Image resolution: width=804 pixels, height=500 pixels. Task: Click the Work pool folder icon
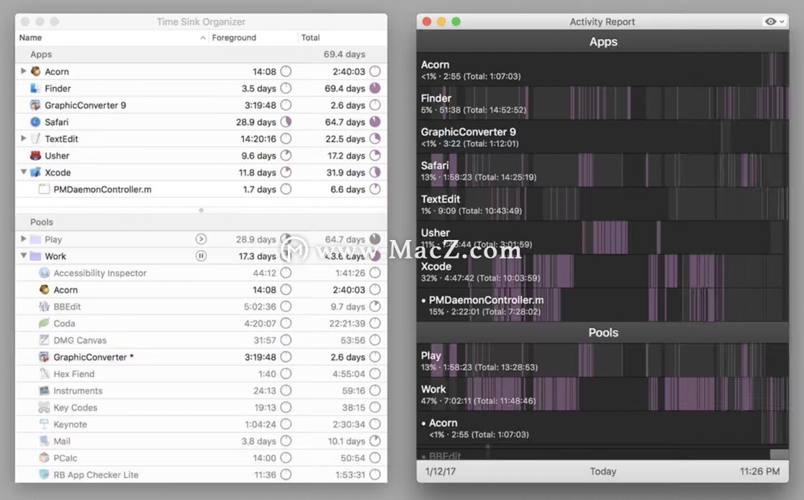click(x=35, y=256)
